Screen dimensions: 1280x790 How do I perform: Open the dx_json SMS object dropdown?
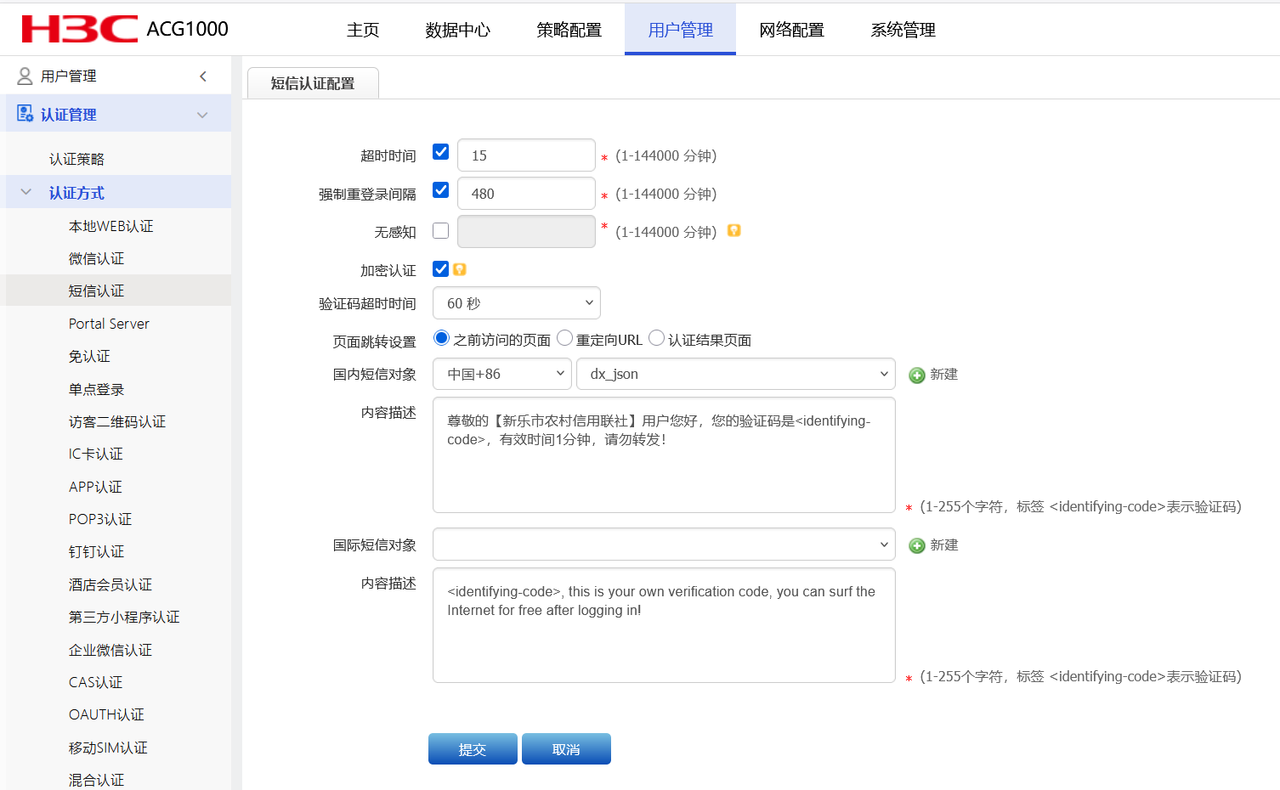coord(736,374)
